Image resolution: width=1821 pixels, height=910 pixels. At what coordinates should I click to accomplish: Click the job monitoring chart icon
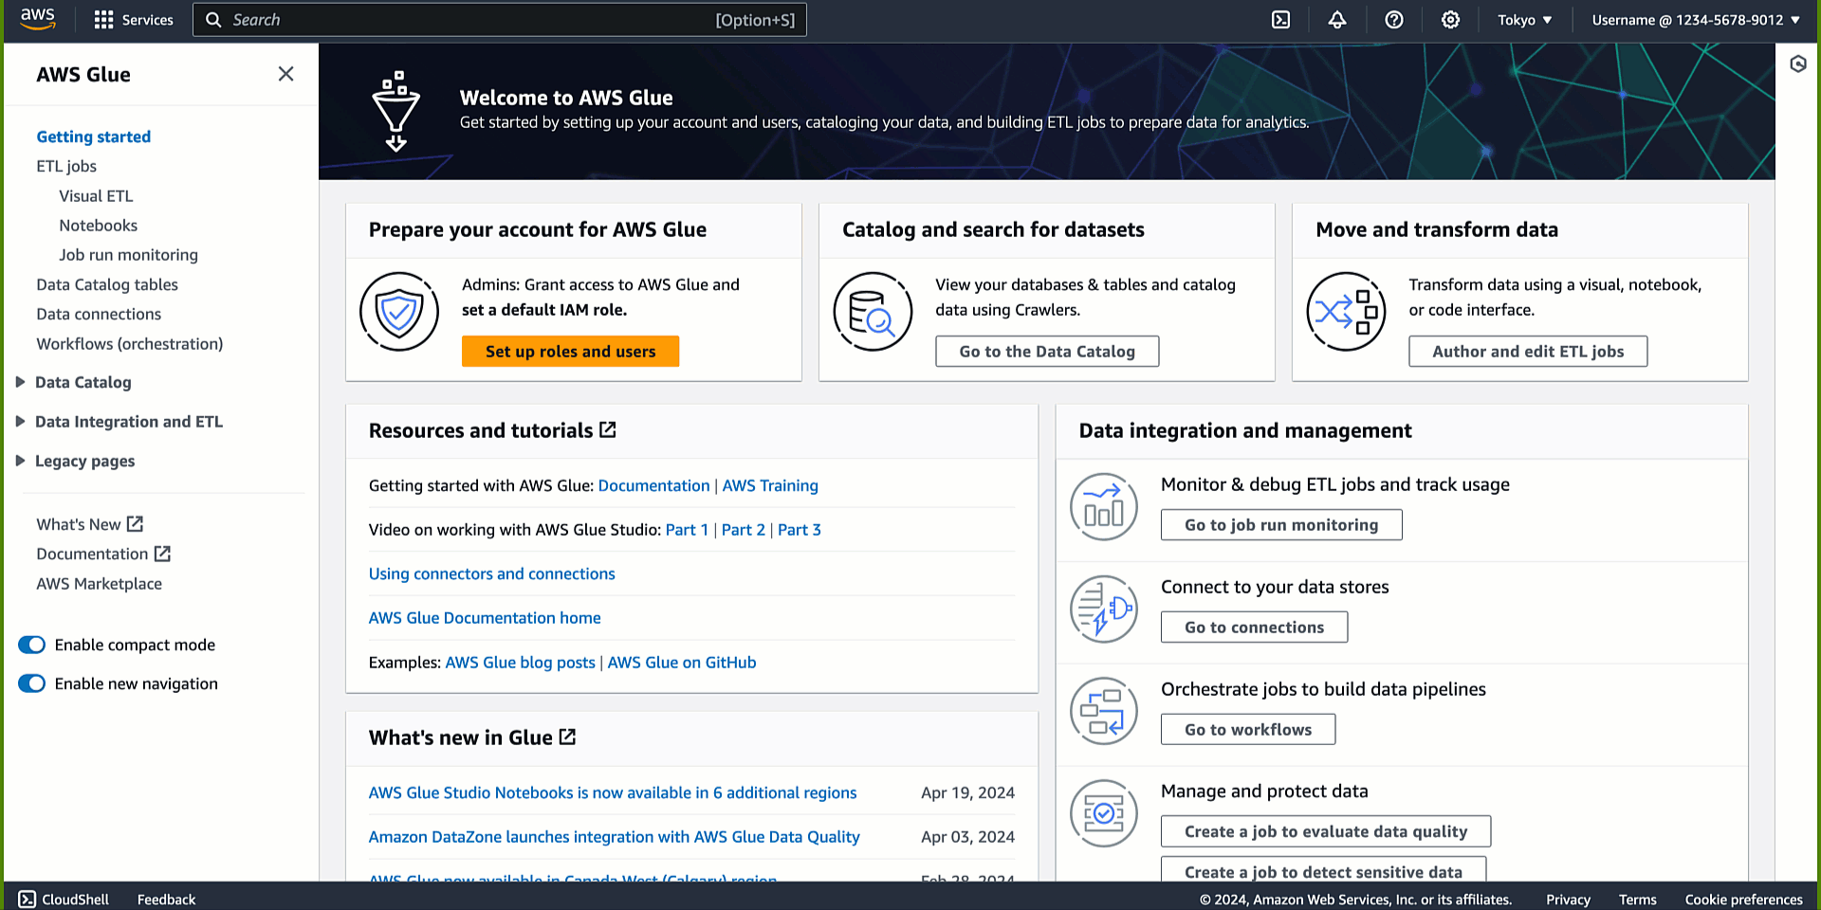pyautogui.click(x=1104, y=507)
